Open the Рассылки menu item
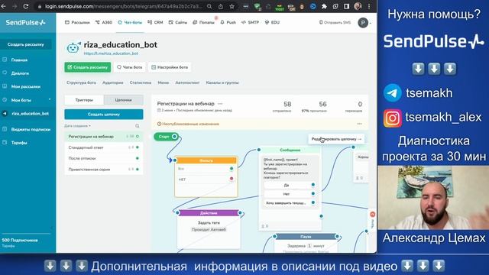Screen dimensions: 489x275 pyautogui.click(x=77, y=22)
